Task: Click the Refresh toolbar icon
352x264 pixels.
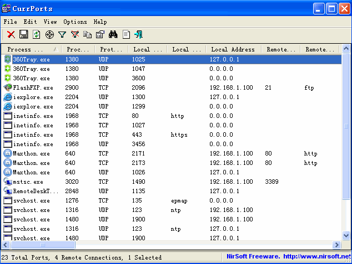Action: [37, 34]
